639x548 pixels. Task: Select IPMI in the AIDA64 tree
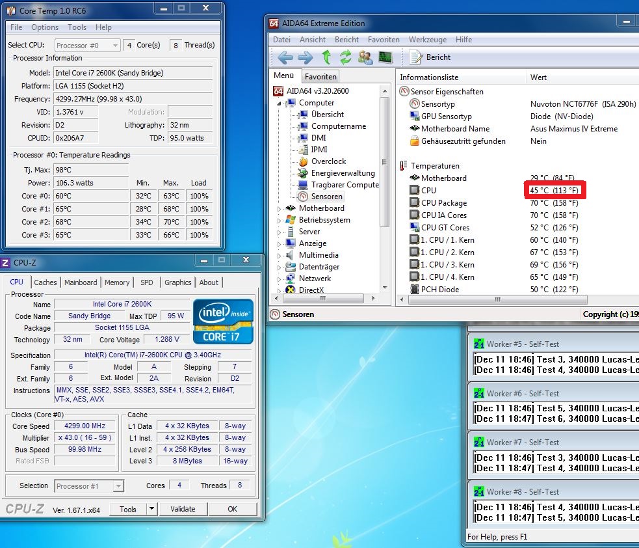(319, 149)
